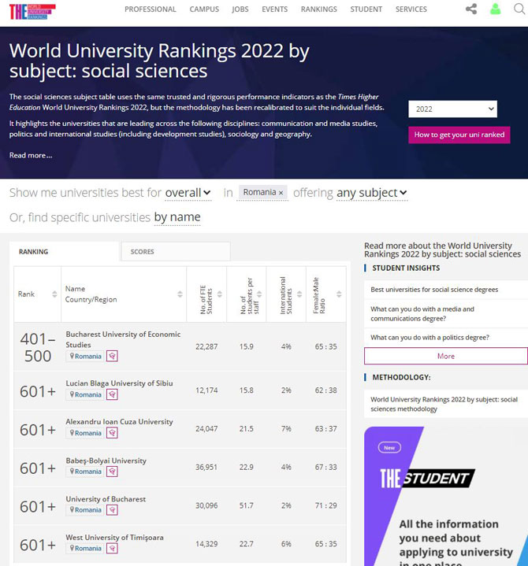Click pink badge icon for Bucharest University of Economic Studies
This screenshot has height=566, width=528.
[112, 357]
